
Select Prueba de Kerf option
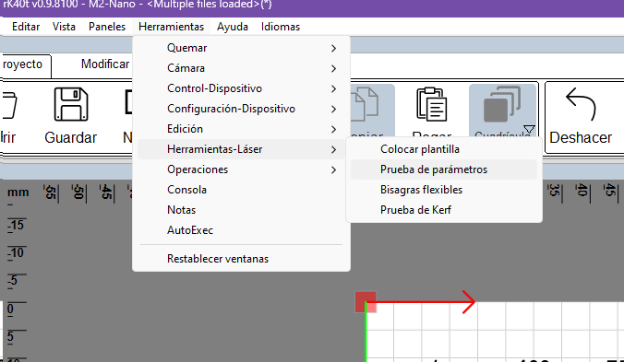(x=444, y=210)
